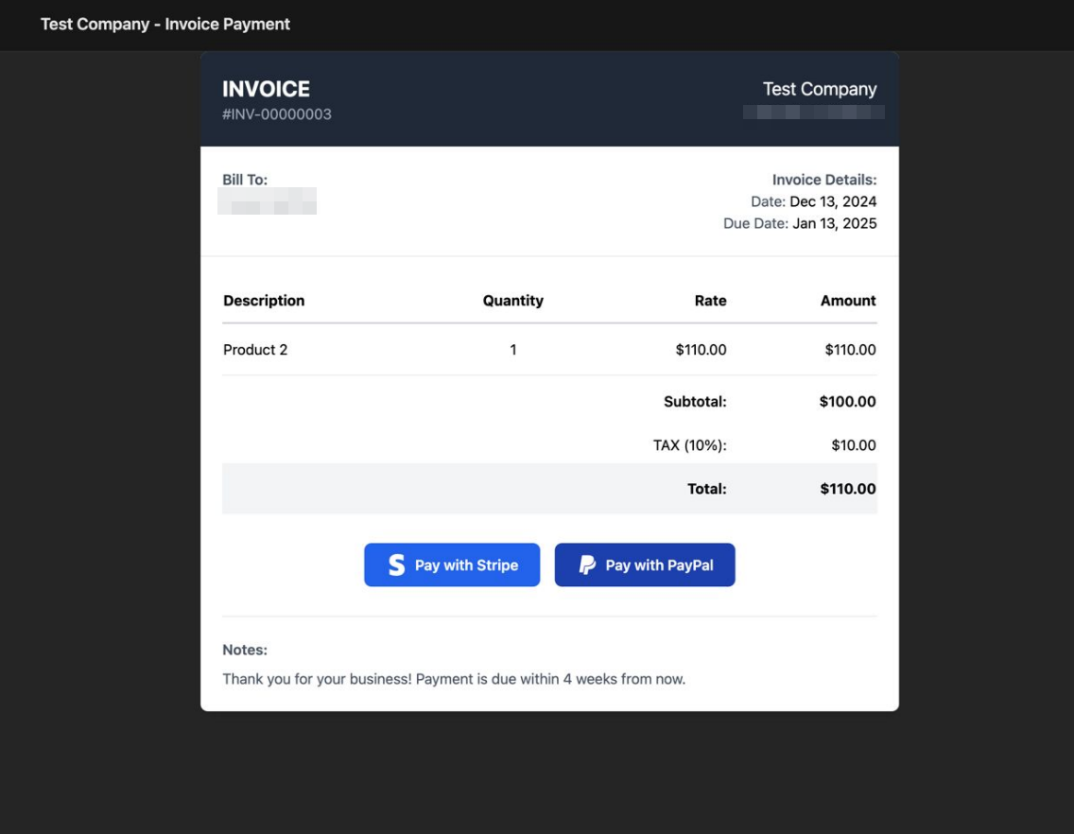
Task: Click the invoice number #INV-00000003
Action: 275,114
